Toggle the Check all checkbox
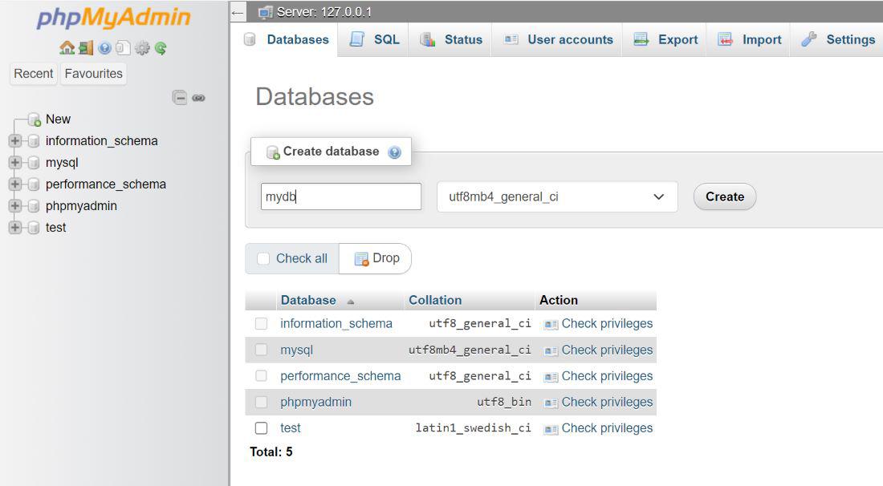This screenshot has width=883, height=486. 263,259
